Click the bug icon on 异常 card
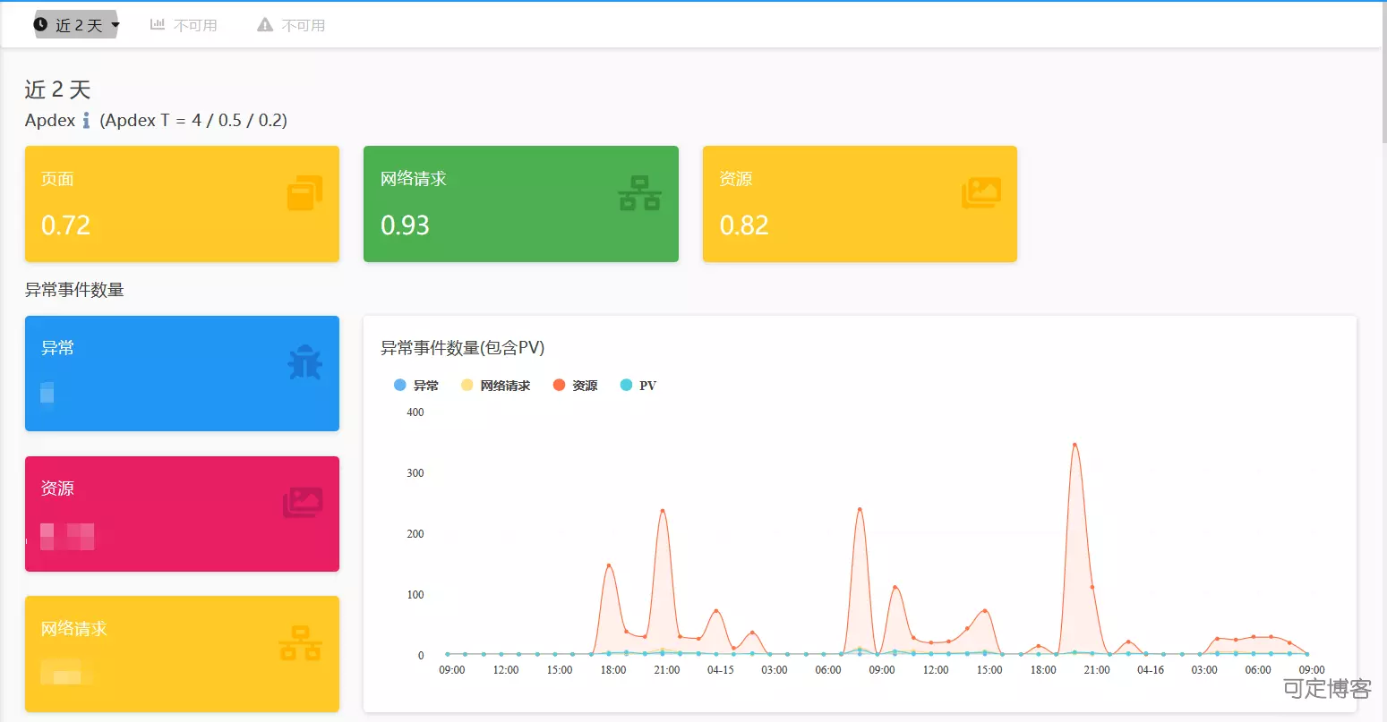 tap(304, 362)
